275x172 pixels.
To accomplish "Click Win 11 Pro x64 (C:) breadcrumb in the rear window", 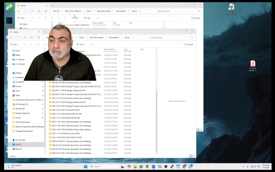I will (73, 11).
